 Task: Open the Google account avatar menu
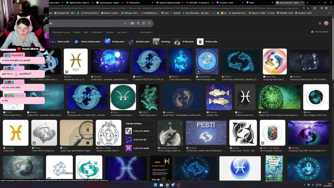[326, 23]
